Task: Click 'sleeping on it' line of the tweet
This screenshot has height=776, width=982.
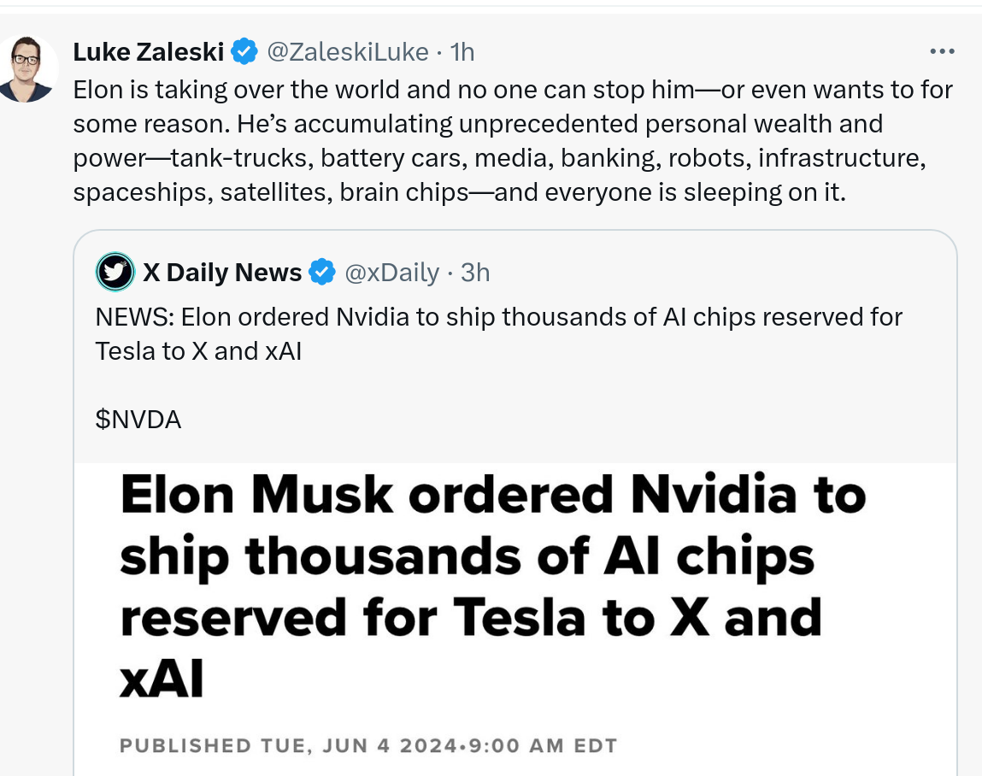Action: coord(459,192)
